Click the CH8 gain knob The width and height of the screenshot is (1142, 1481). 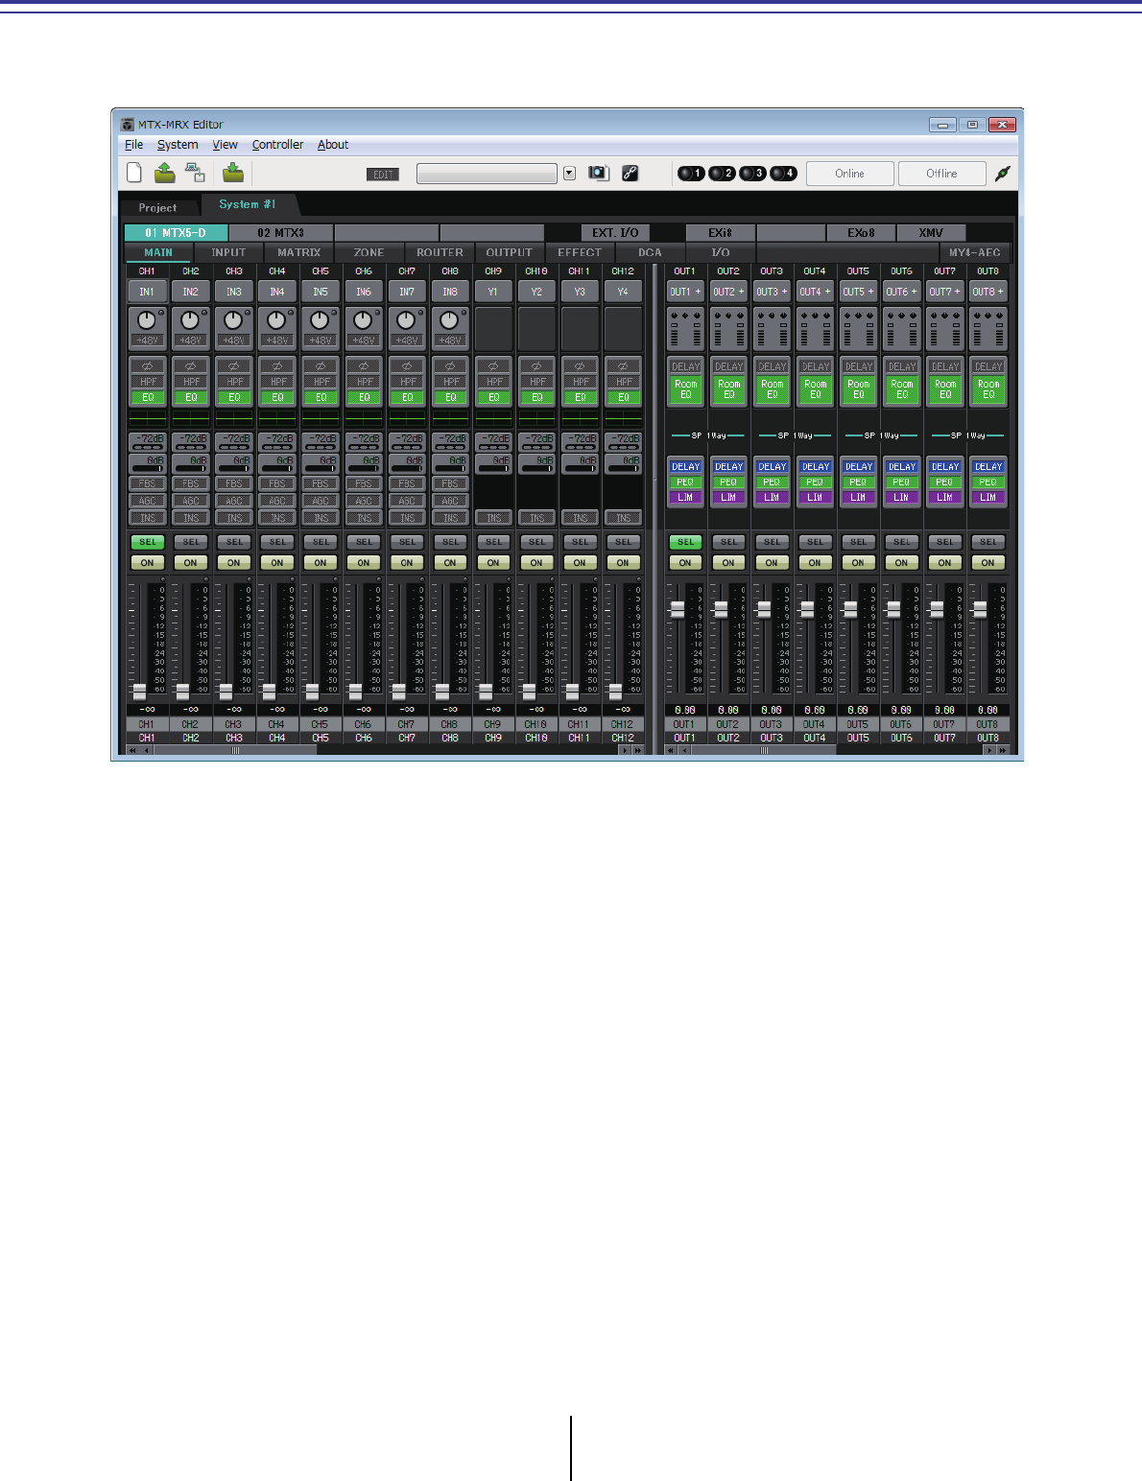pos(448,321)
